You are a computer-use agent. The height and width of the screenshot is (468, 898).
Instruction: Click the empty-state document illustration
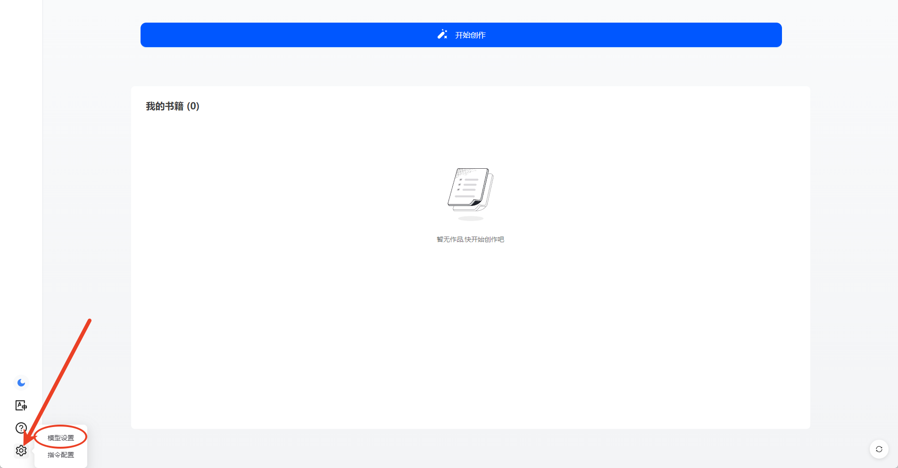point(470,189)
